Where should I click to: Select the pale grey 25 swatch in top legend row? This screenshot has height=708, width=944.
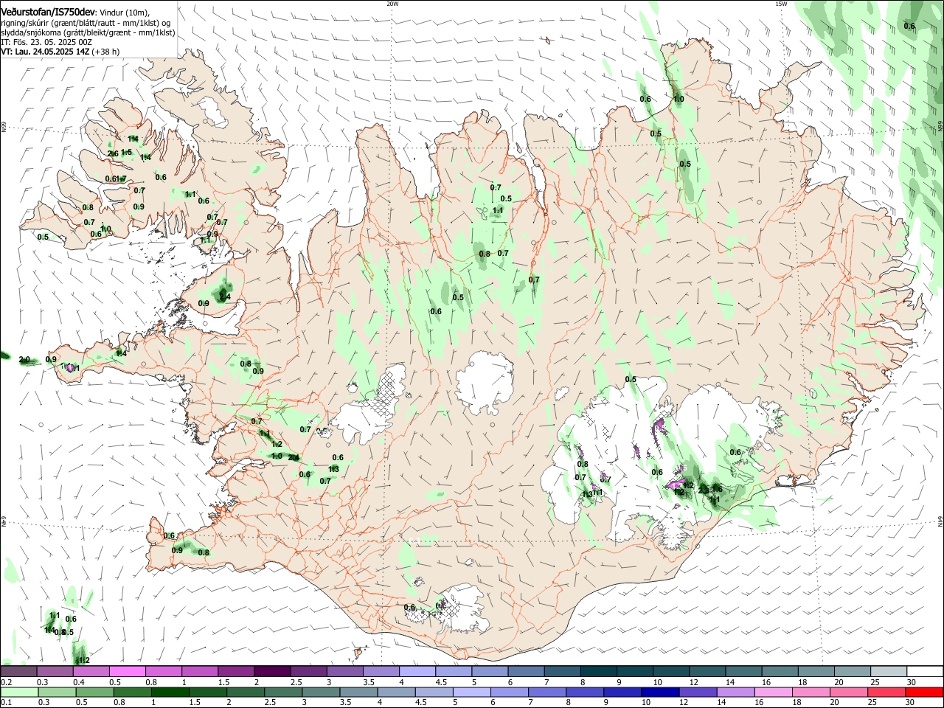(x=889, y=671)
